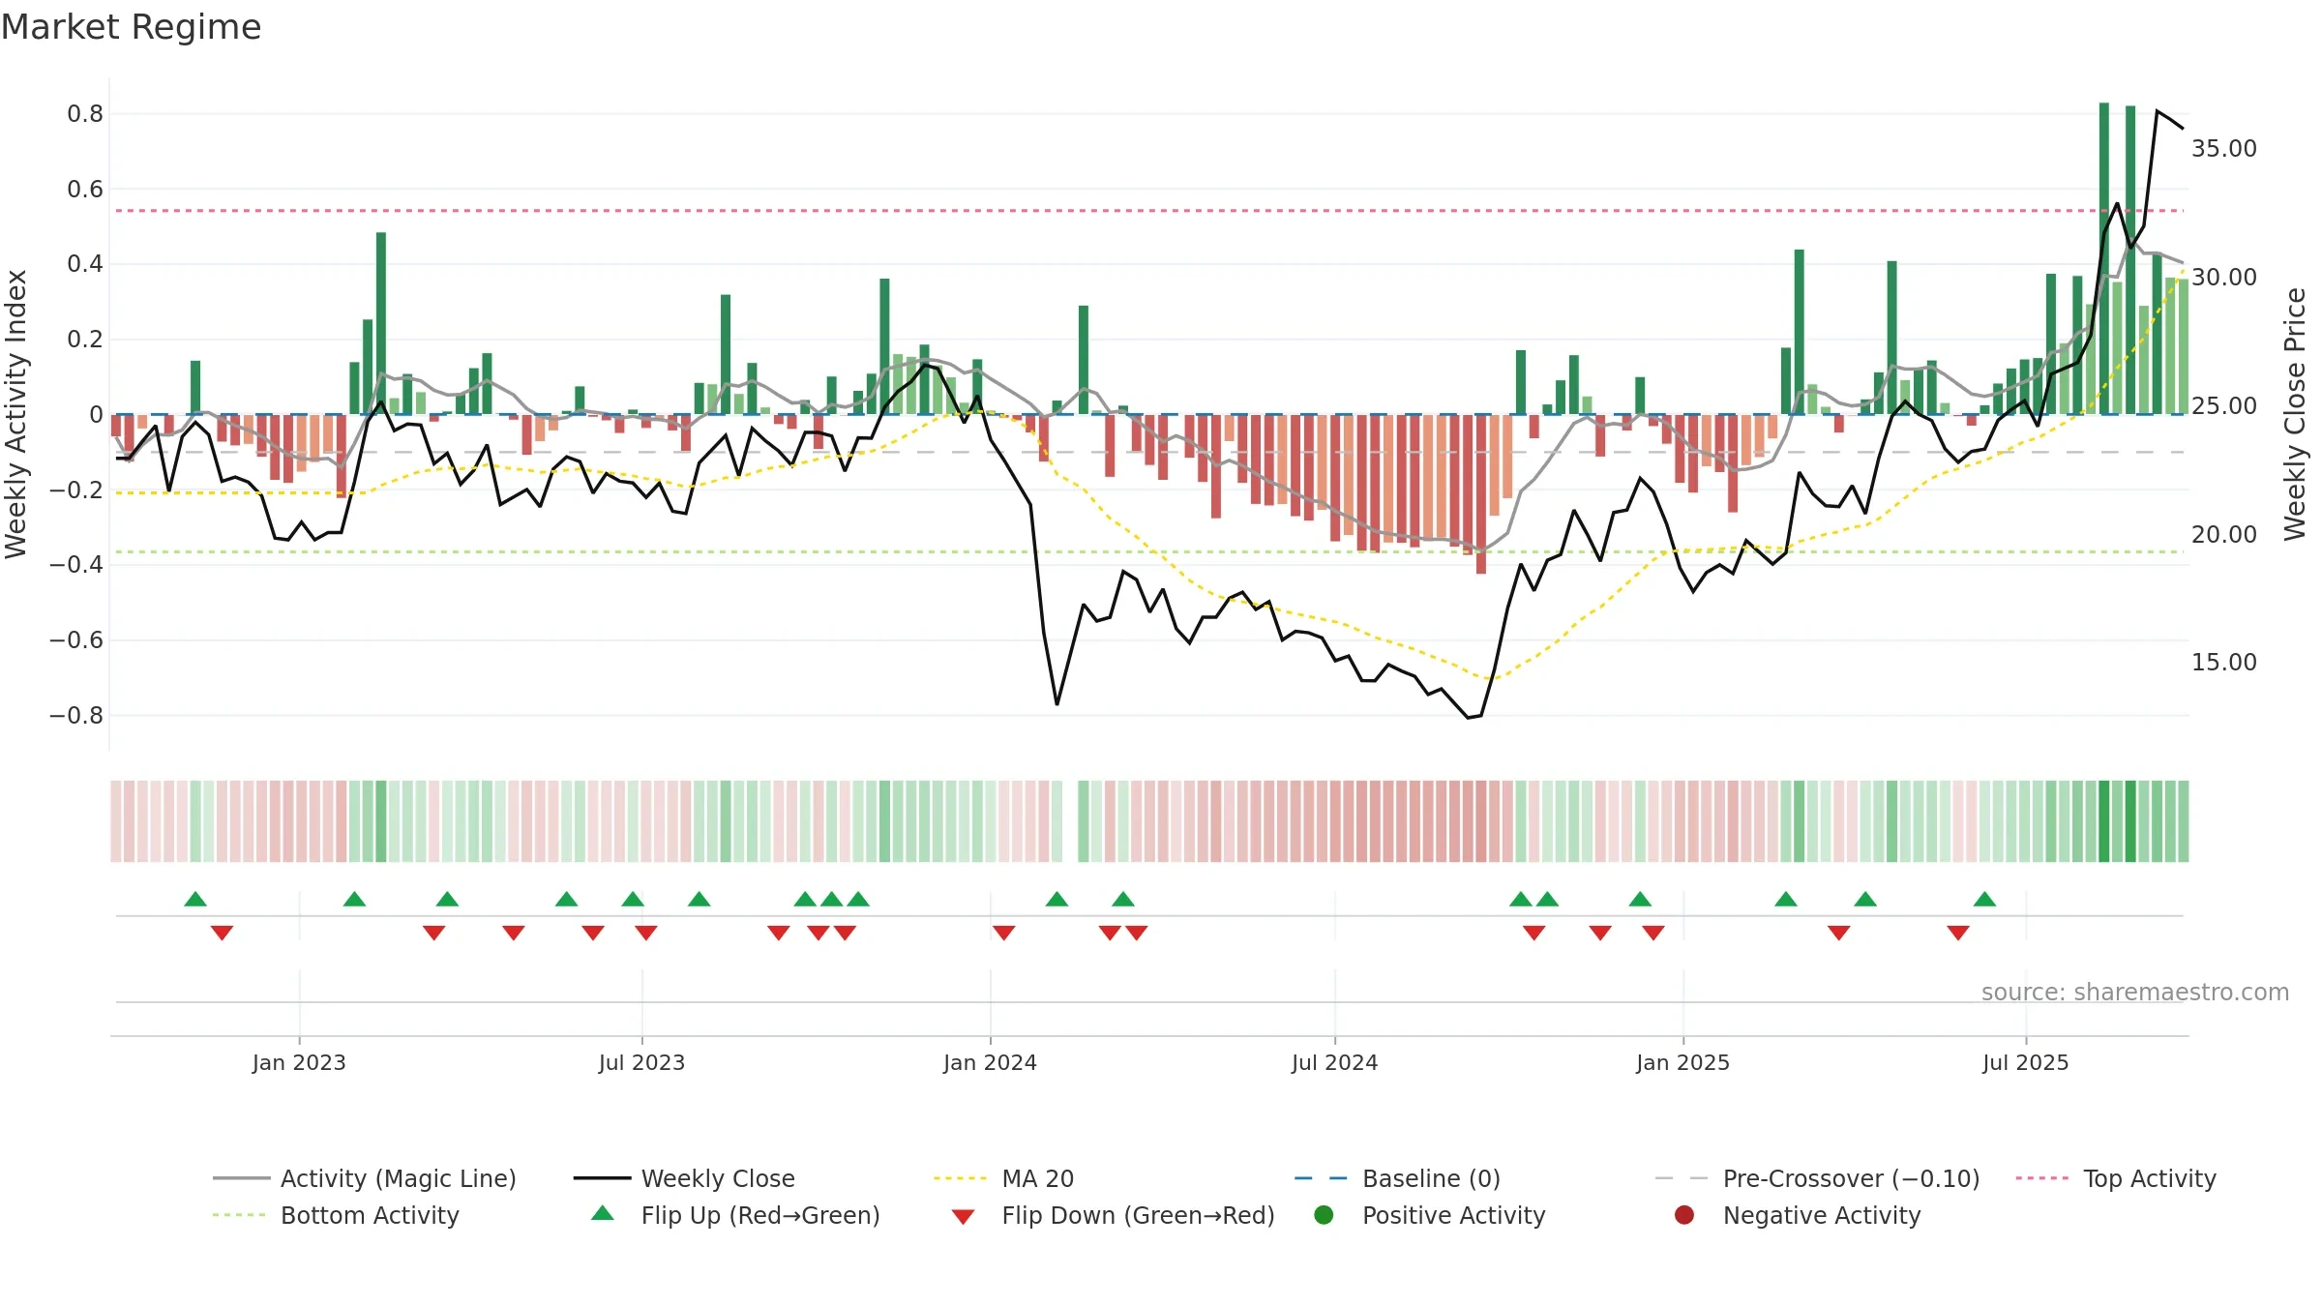Click the −0.8 activity axis label
Image resolution: width=2322 pixels, height=1306 pixels.
coord(76,716)
